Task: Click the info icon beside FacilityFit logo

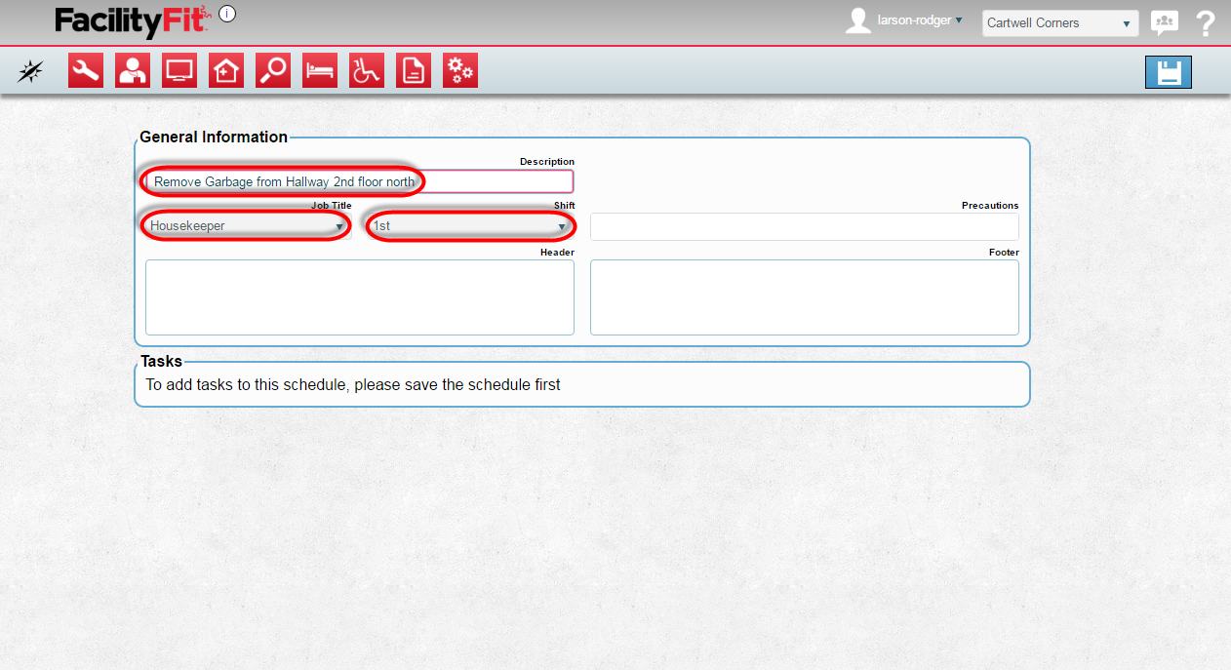Action: 227,14
